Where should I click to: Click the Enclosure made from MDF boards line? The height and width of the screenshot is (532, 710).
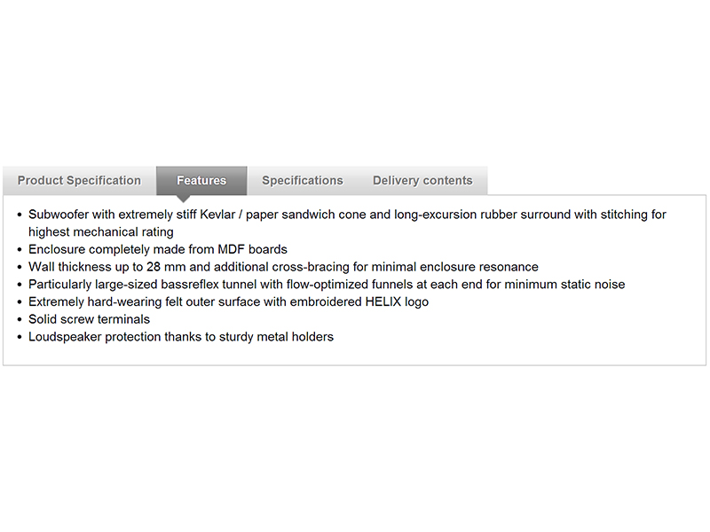click(158, 249)
